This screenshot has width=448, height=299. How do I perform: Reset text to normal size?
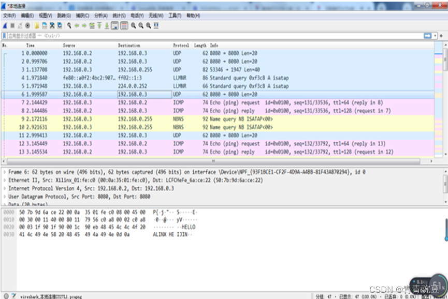pyautogui.click(x=148, y=26)
